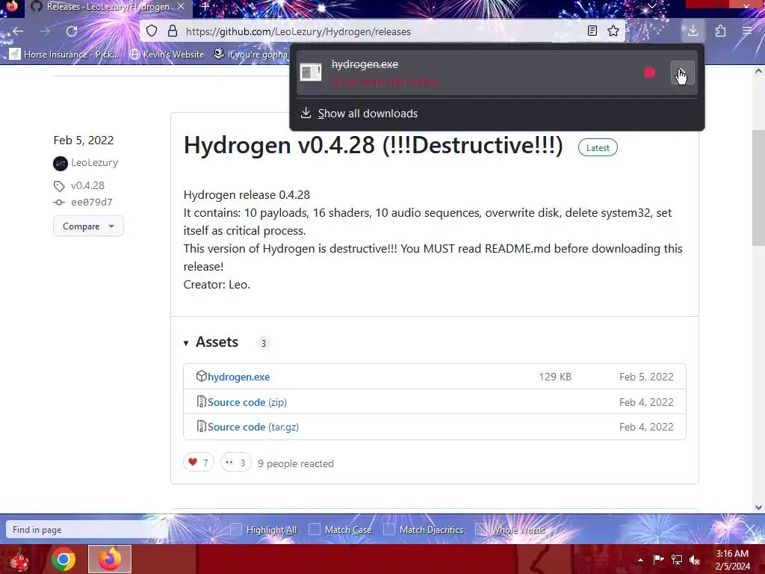Click the scrollbar down arrow
The image size is (765, 574).
[x=758, y=507]
